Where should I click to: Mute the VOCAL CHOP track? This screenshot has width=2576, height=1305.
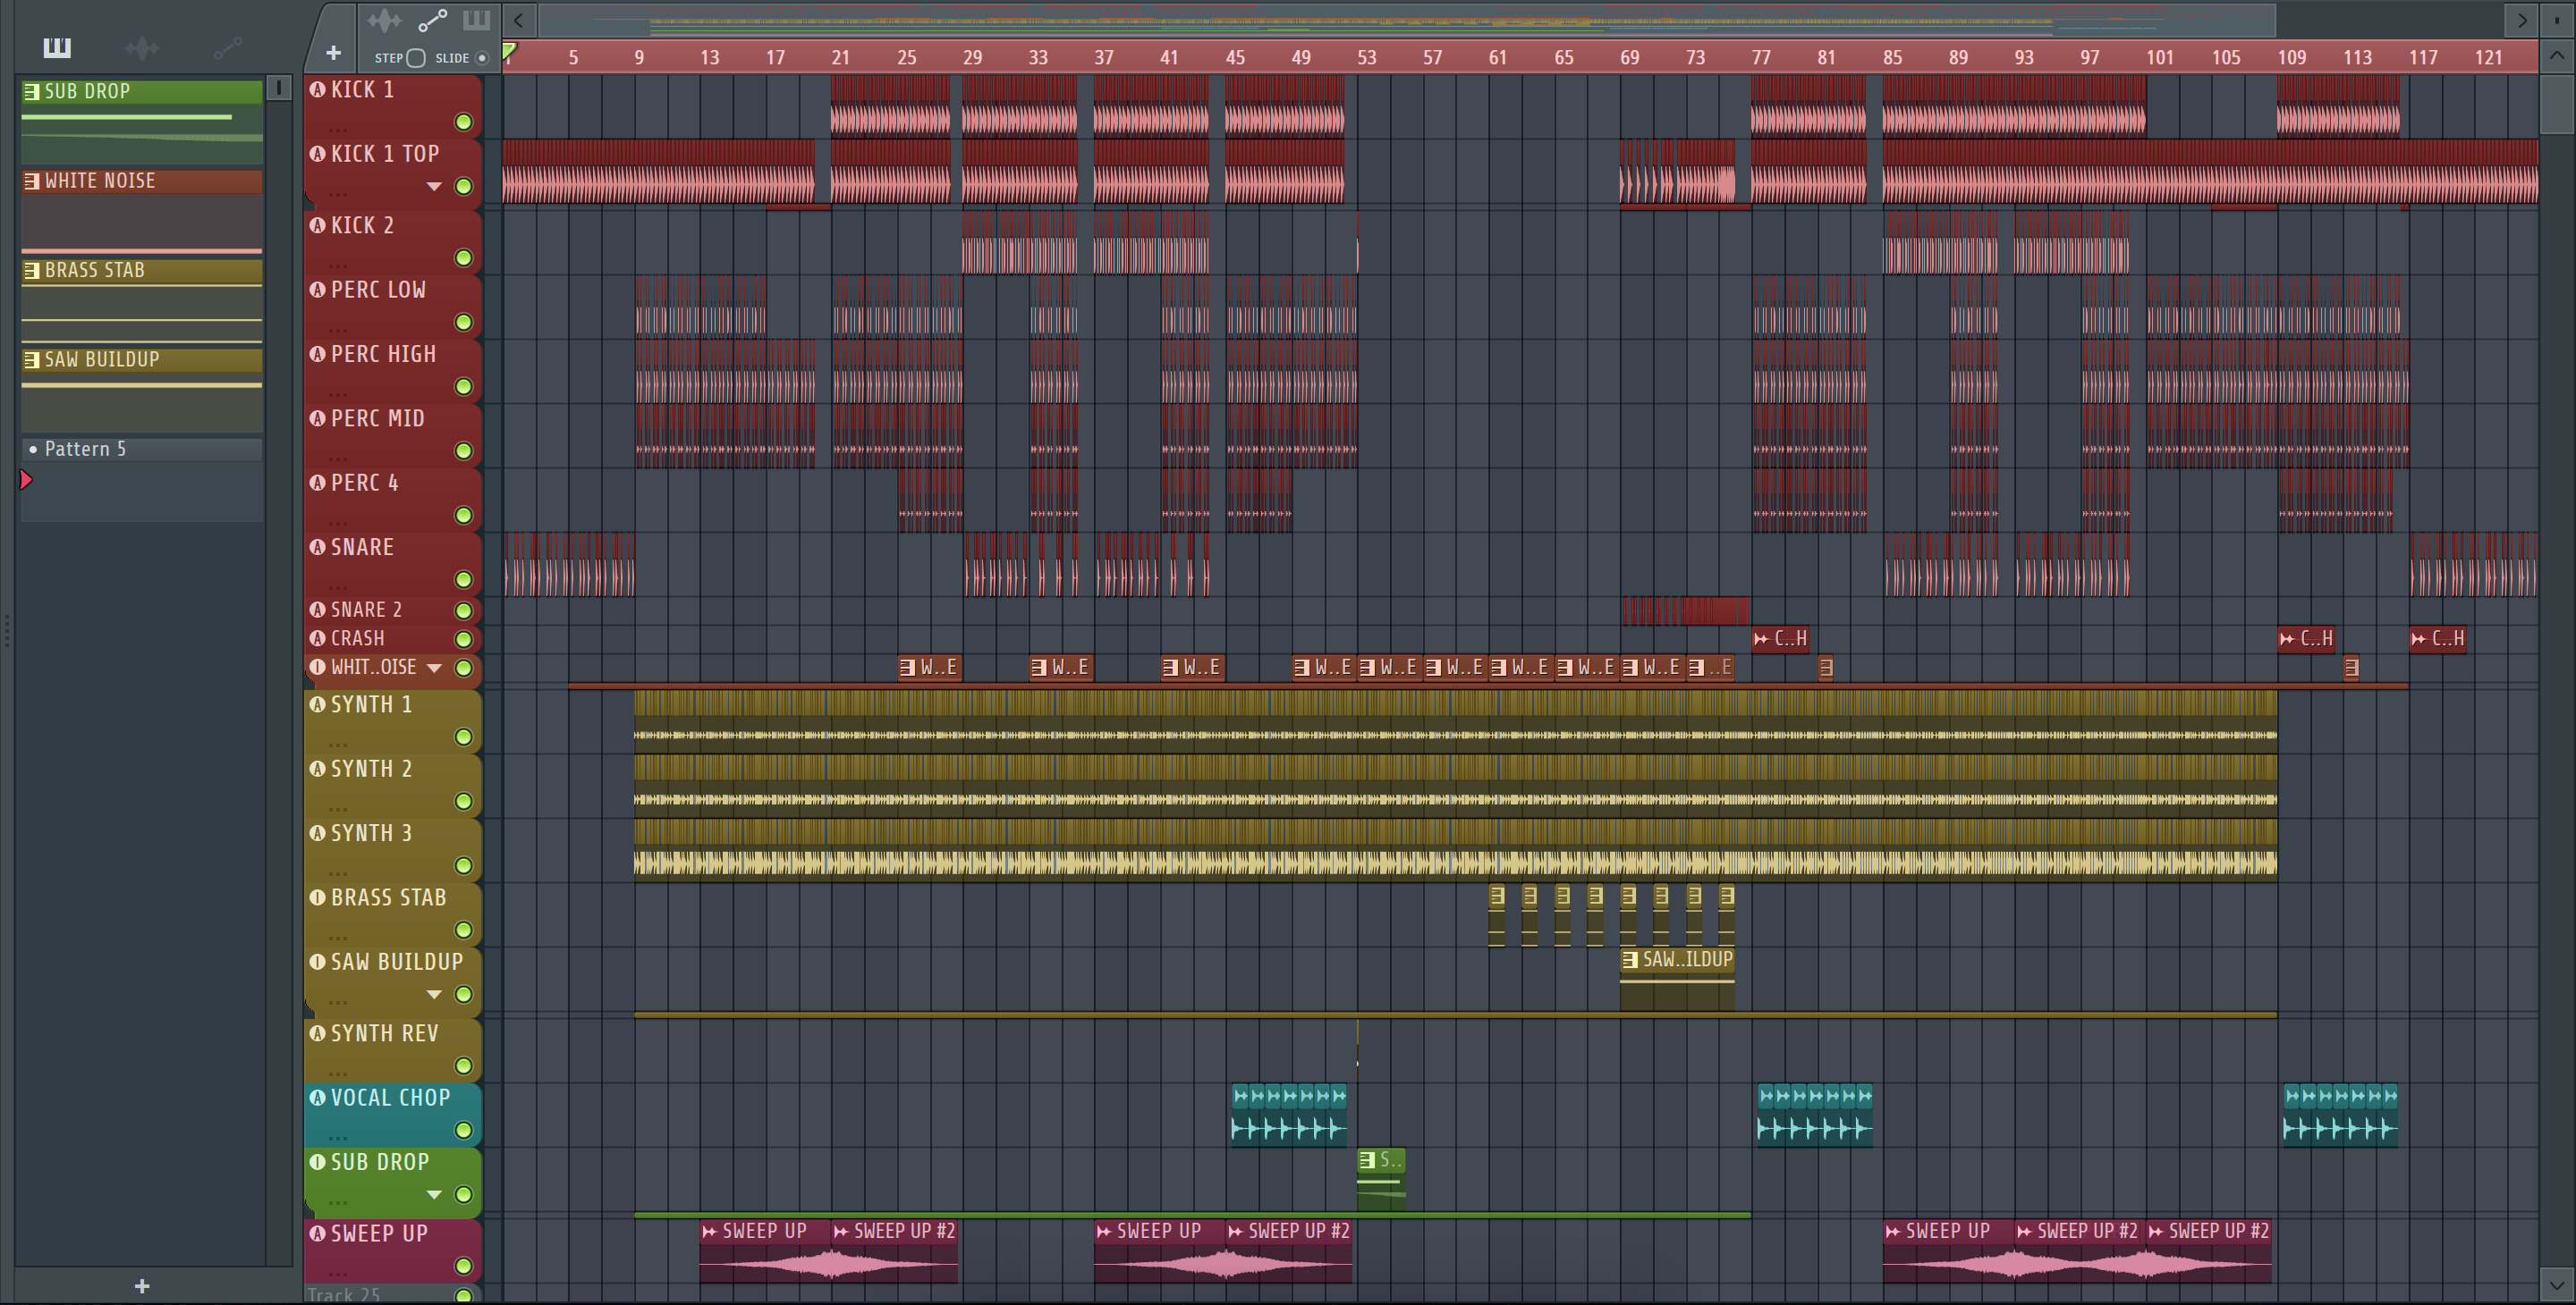(x=463, y=1130)
